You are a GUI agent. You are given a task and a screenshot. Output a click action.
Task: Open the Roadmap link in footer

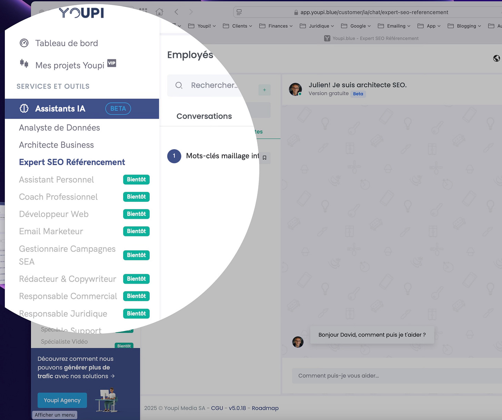tap(265, 408)
